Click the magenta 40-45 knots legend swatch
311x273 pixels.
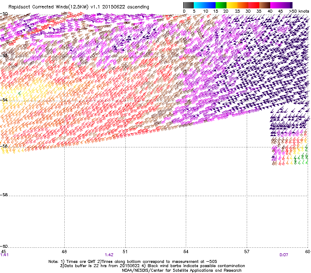click(276, 5)
